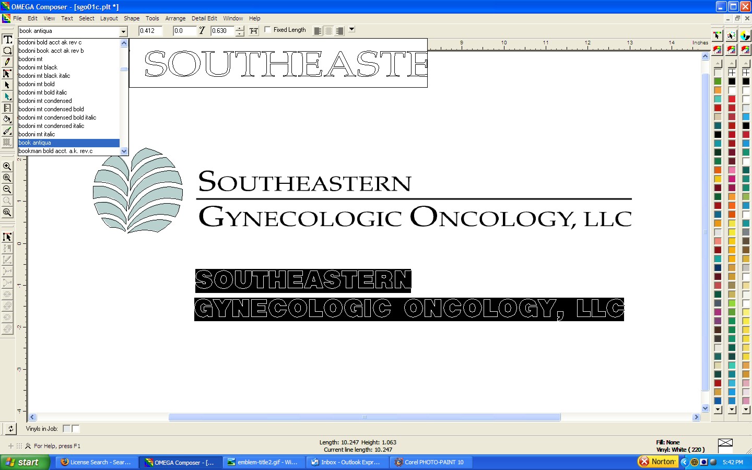
Task: Choose bodoni mt italic font
Action: [x=69, y=134]
